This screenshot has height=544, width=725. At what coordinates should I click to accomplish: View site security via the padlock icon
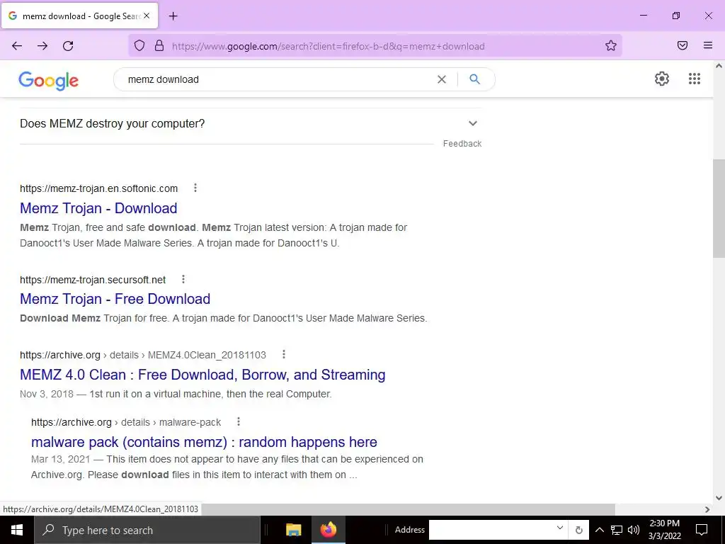pos(159,45)
